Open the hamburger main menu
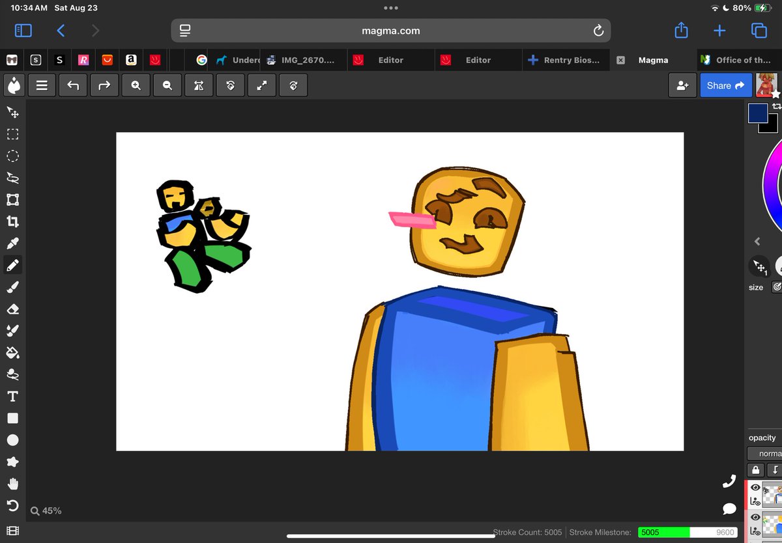The width and height of the screenshot is (782, 543). tap(42, 85)
